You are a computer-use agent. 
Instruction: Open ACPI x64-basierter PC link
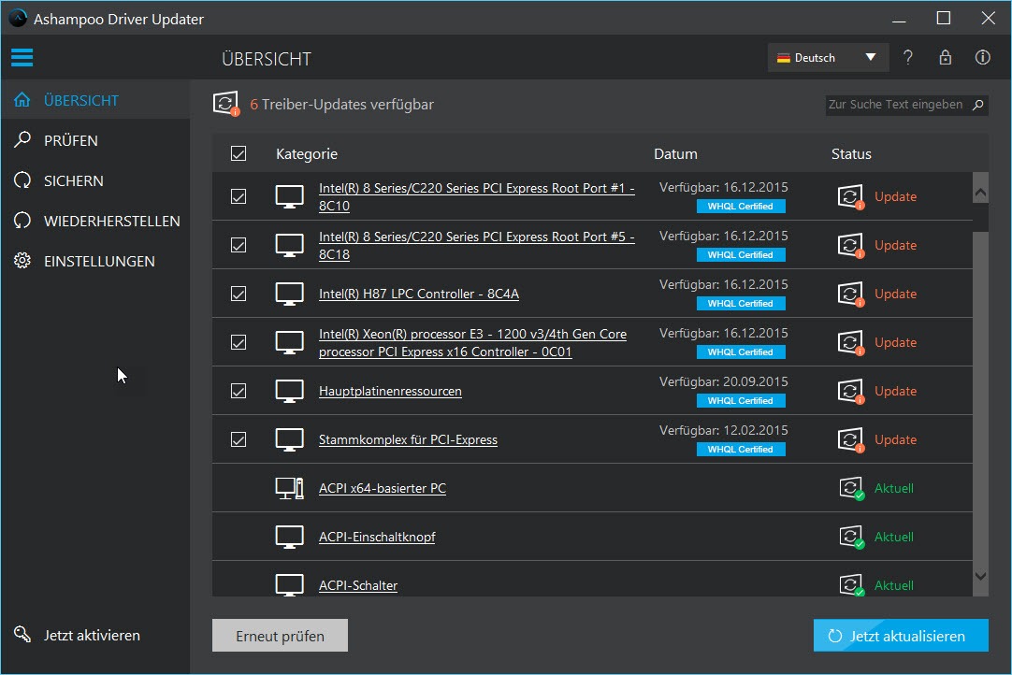tap(383, 488)
